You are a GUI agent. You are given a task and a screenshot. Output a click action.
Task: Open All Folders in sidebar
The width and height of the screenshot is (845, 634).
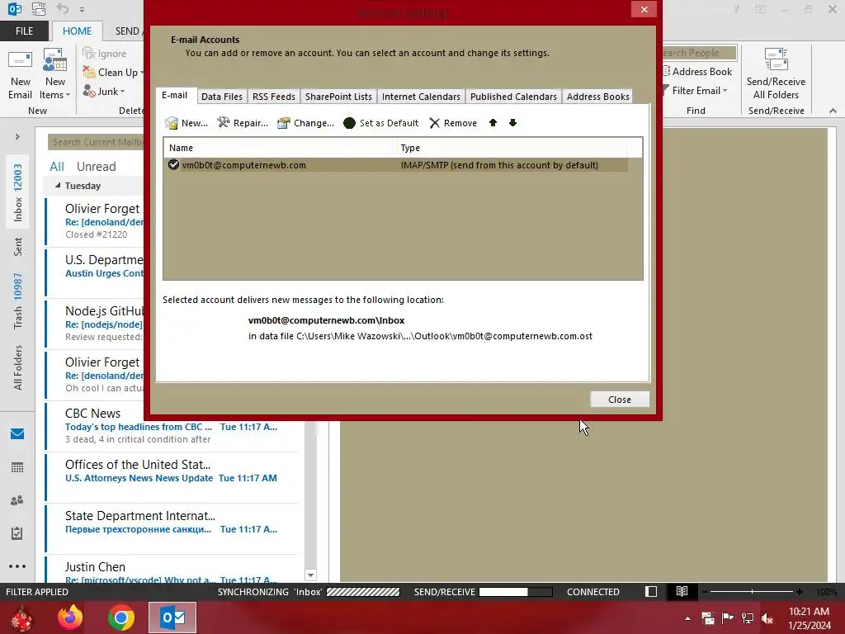coord(18,367)
